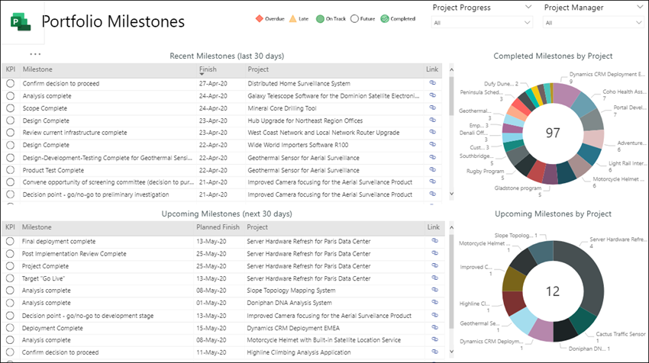Click the Overdue red diamond legend icon
The image size is (649, 363).
(x=259, y=18)
